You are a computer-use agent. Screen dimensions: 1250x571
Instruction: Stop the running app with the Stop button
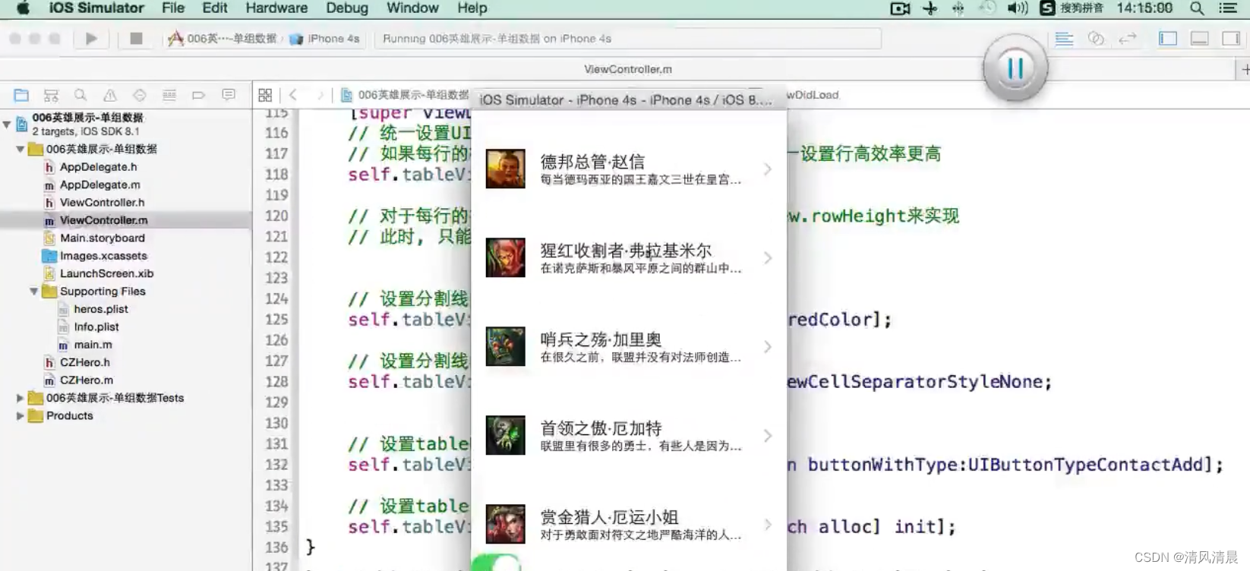(x=136, y=39)
